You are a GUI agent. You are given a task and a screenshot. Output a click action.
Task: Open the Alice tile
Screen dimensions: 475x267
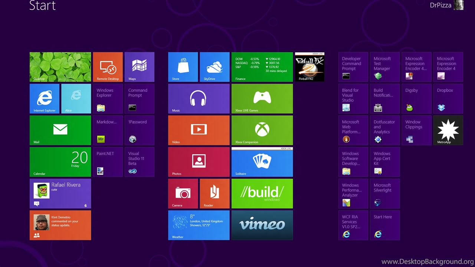point(76,99)
